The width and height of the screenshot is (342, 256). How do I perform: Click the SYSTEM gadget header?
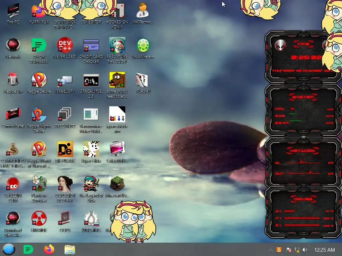pos(303,97)
